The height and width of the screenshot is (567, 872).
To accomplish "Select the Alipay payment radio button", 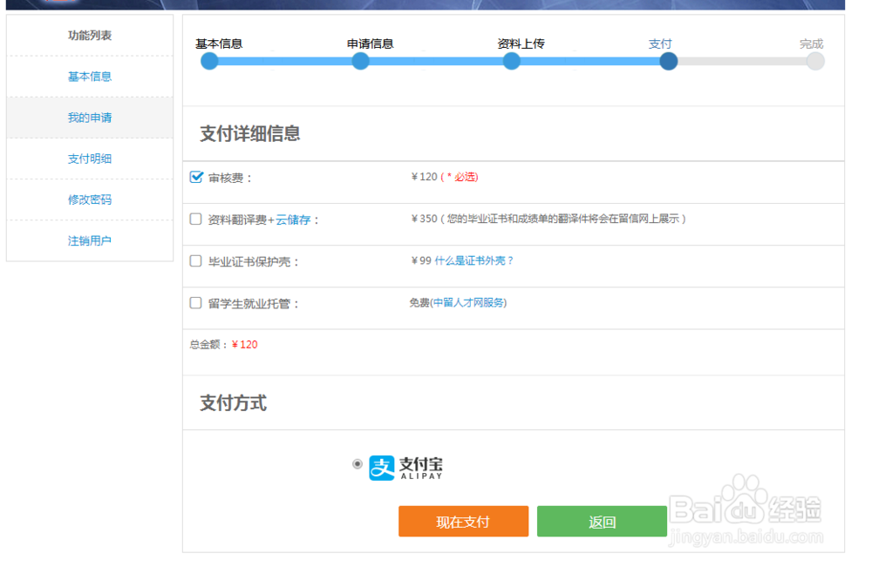I will [356, 464].
